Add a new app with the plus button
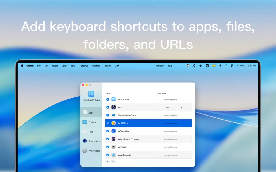The height and width of the screenshot is (172, 276). 107,161
